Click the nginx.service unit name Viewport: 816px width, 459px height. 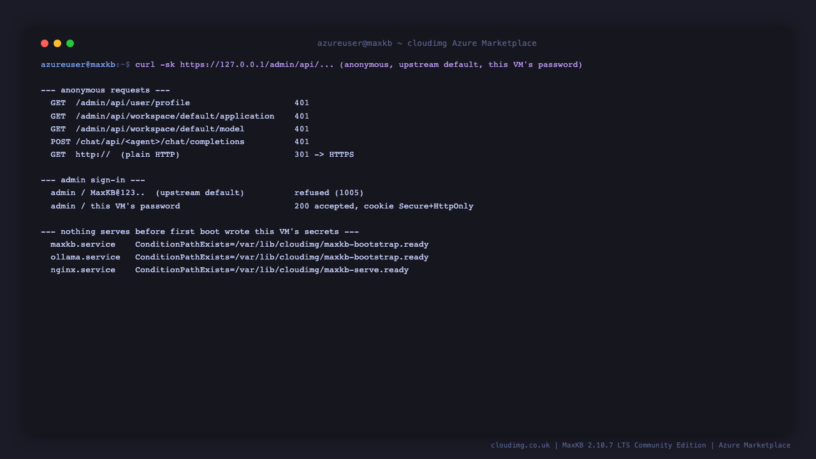click(83, 270)
